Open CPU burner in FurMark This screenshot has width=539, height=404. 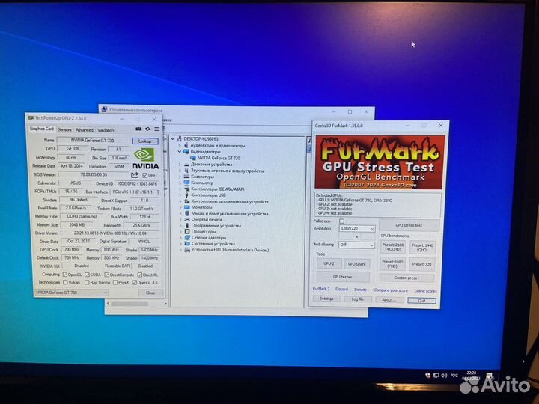[343, 277]
